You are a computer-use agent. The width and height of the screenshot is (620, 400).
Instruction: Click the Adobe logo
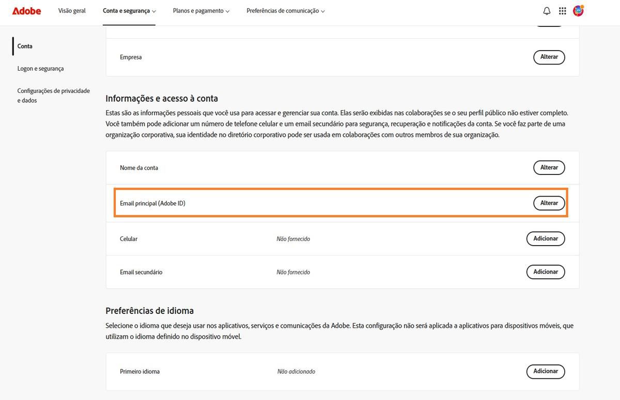tap(26, 11)
